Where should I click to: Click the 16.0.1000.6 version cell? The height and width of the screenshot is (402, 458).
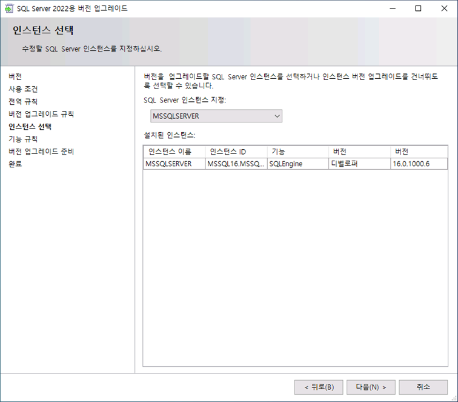tap(419, 164)
